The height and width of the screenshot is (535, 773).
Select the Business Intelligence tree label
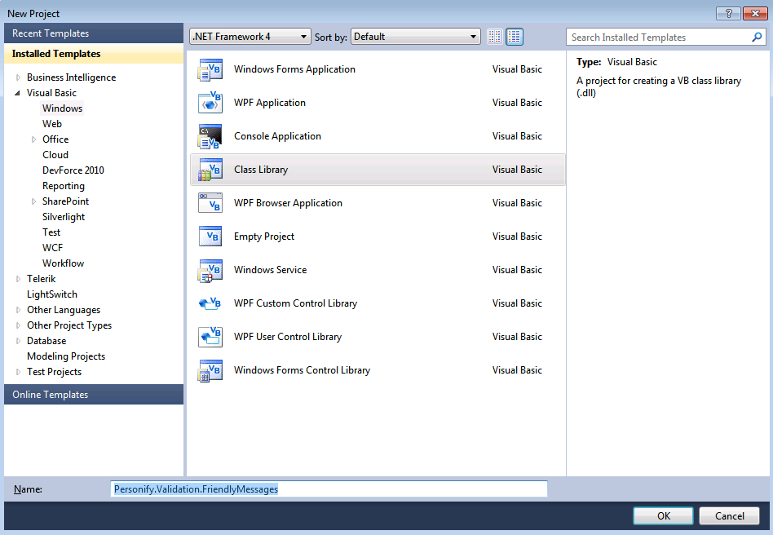pos(72,77)
